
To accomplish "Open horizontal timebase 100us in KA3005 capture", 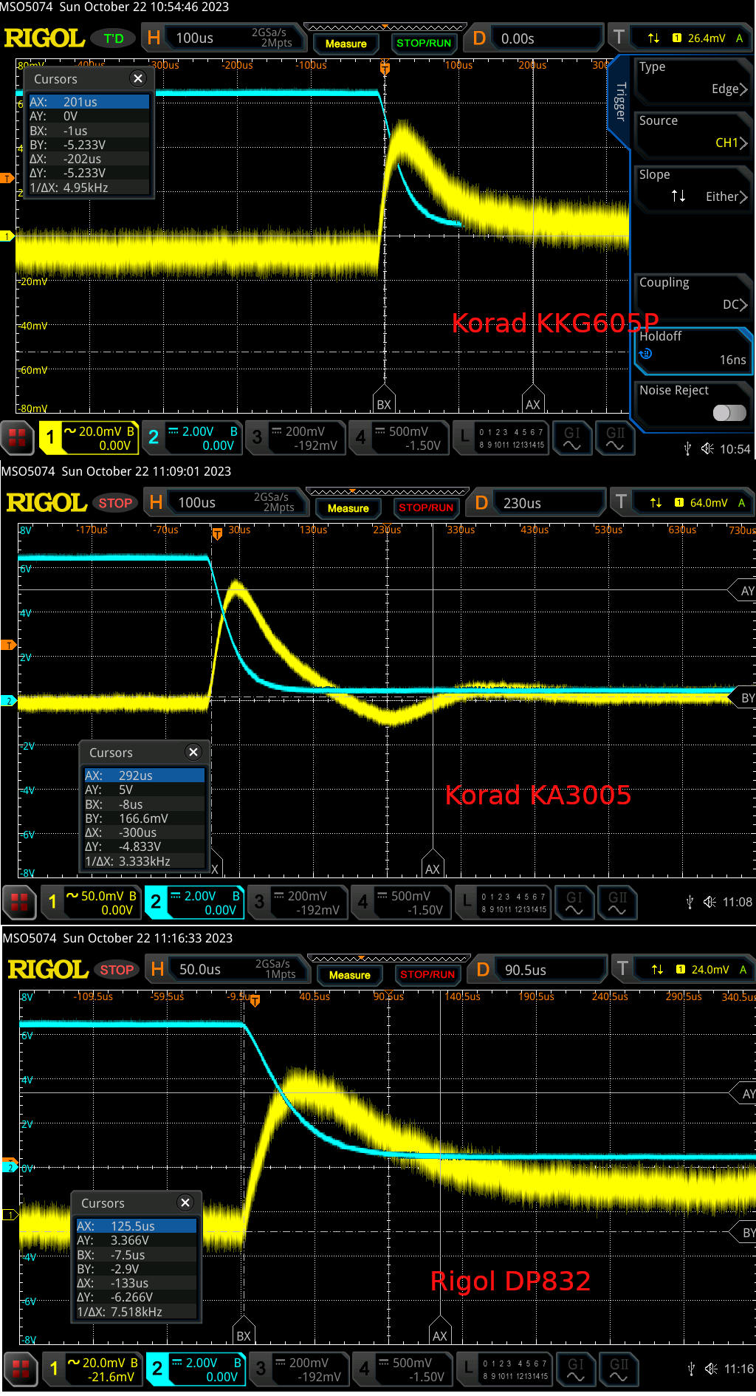I will 226,502.
